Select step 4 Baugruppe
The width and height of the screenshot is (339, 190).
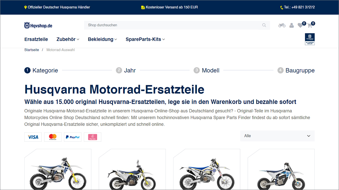[296, 70]
